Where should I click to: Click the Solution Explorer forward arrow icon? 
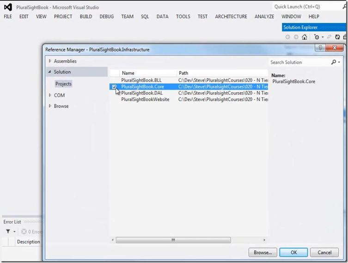[296, 37]
